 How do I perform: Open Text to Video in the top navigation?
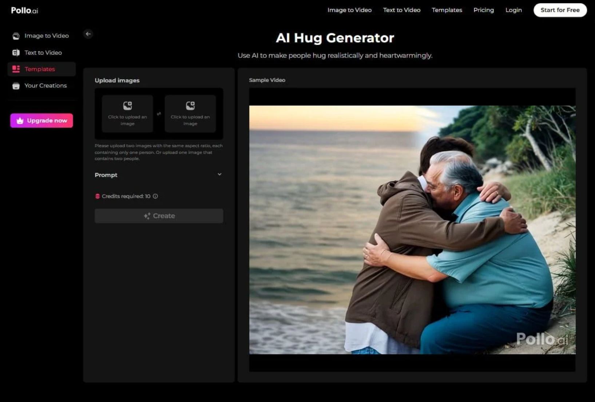pos(401,10)
